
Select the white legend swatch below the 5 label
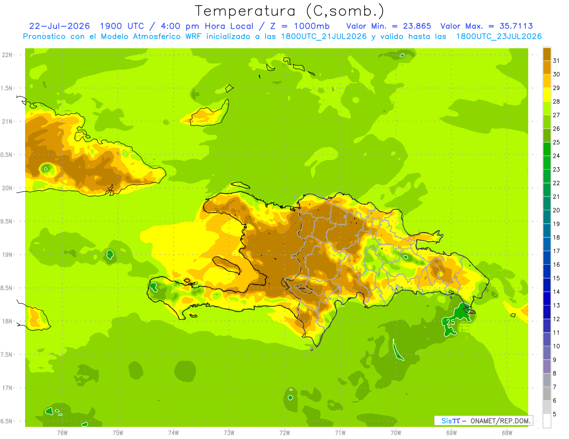point(547,421)
